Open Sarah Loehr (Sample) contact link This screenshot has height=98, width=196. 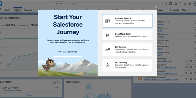point(12,90)
